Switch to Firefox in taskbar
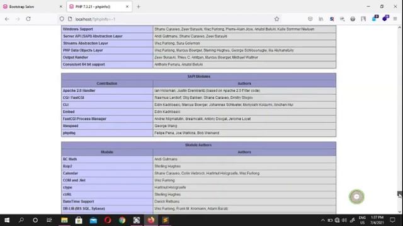The height and width of the screenshot is (226, 403). click(x=151, y=220)
